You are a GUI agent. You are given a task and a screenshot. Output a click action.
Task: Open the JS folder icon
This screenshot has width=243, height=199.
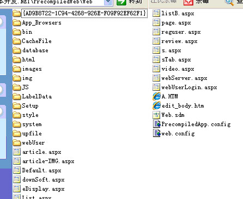point(17,88)
